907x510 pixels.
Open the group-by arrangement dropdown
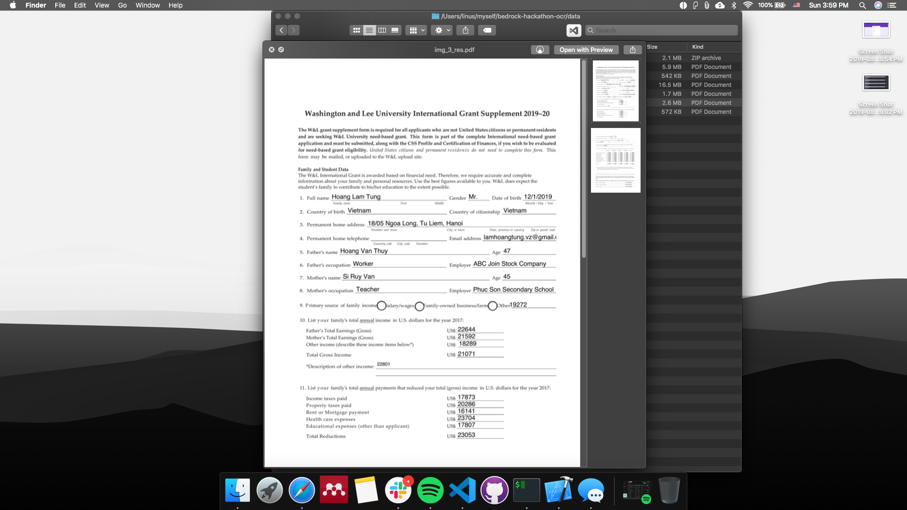point(417,30)
